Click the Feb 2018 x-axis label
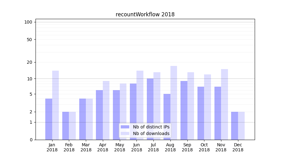This screenshot has width=283, height=157. pos(69,147)
